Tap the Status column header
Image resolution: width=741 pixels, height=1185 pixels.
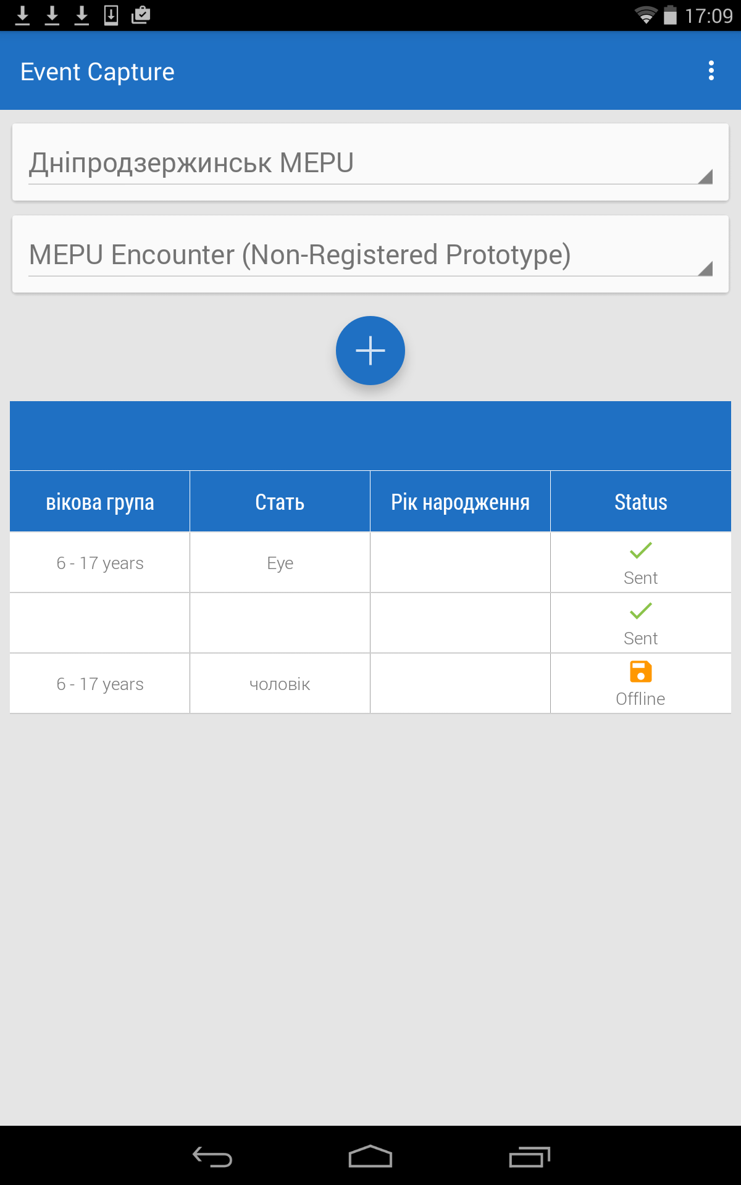point(640,502)
